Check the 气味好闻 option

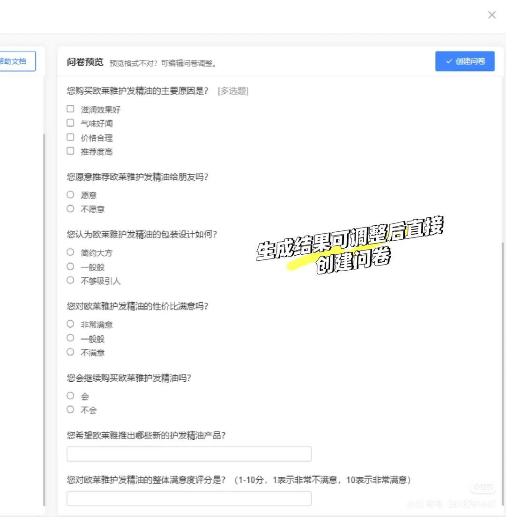[x=70, y=123]
